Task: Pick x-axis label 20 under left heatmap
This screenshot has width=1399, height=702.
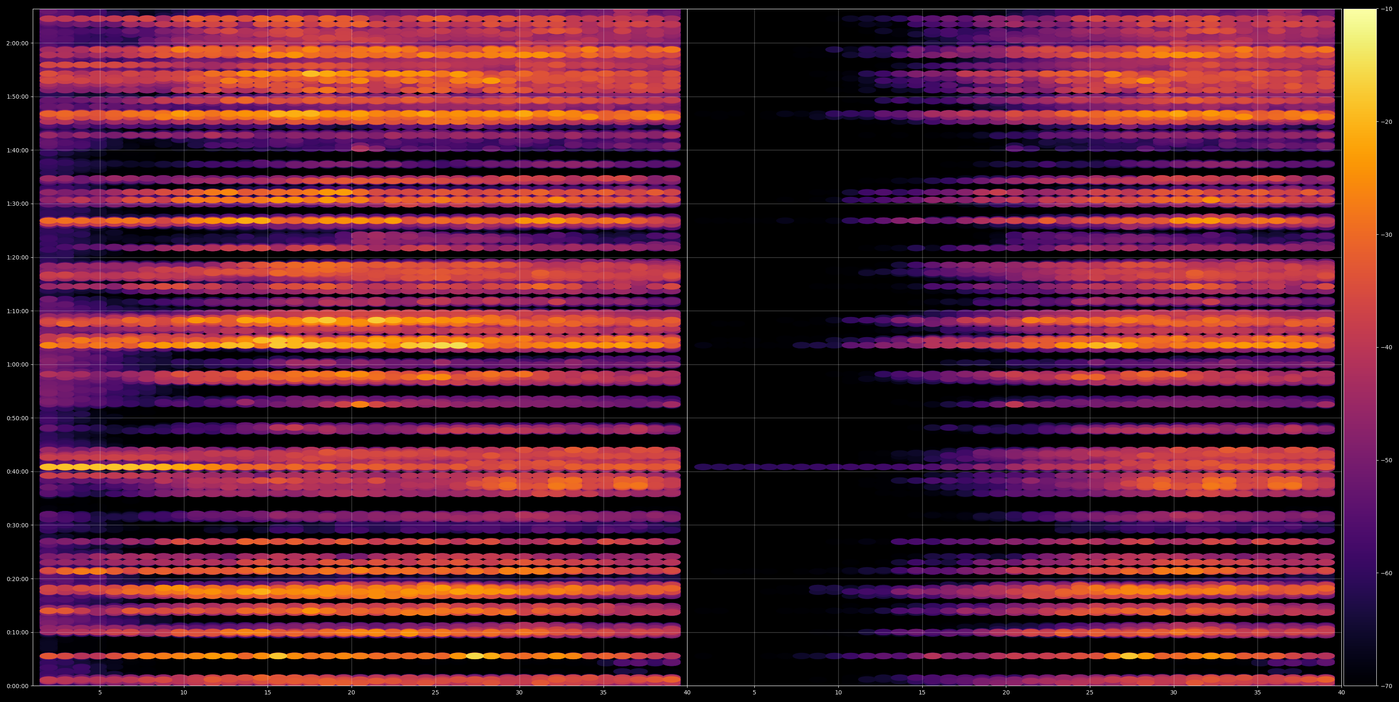Action: click(352, 693)
